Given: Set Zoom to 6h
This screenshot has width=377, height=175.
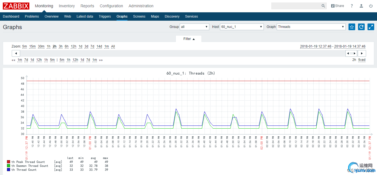Looking at the screenshot, I should coord(67,46).
